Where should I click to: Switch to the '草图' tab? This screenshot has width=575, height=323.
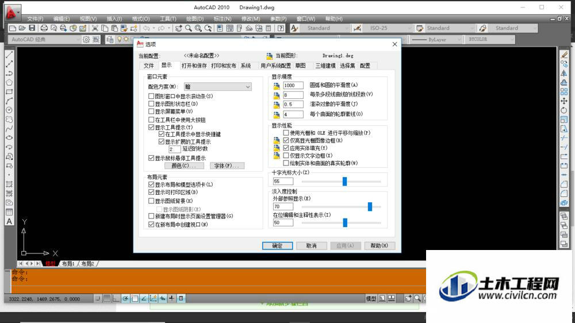click(x=300, y=66)
